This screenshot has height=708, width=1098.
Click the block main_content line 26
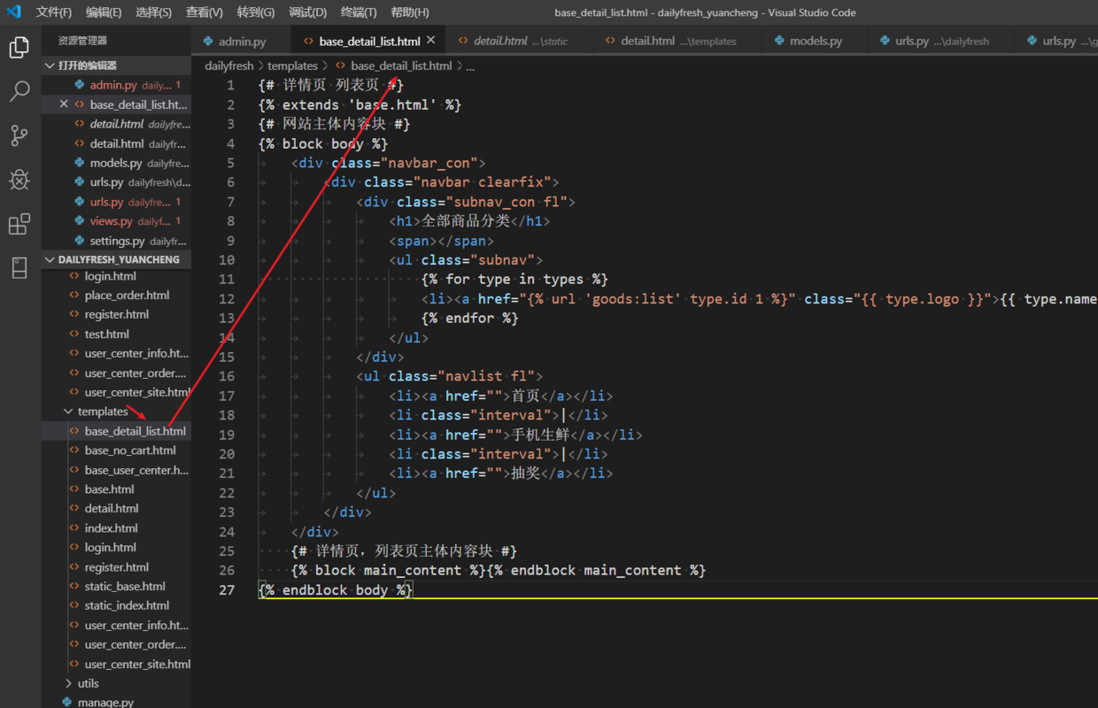(x=499, y=570)
